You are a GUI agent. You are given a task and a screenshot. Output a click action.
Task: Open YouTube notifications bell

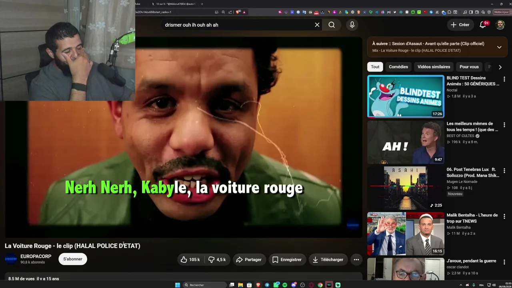483,25
